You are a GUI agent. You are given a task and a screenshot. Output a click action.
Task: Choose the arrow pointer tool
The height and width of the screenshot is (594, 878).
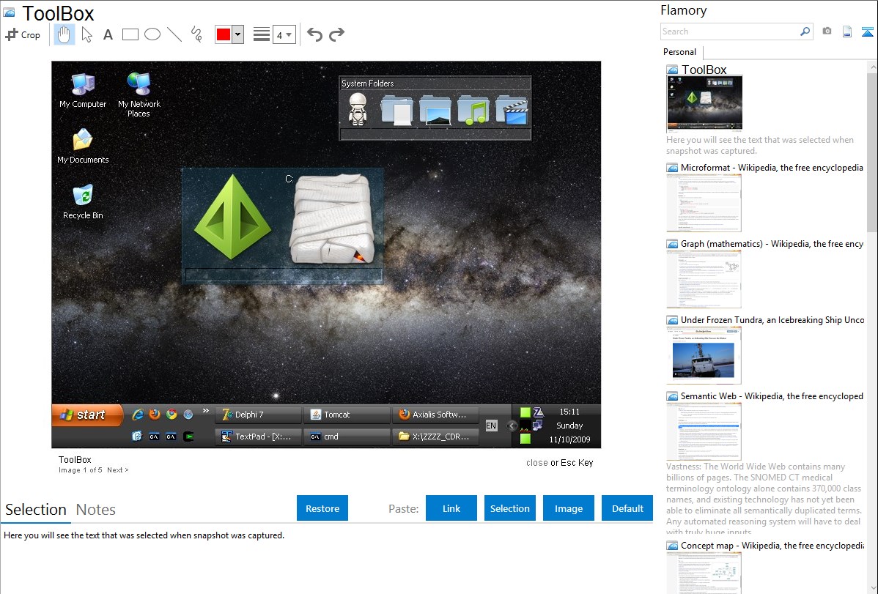[x=86, y=34]
